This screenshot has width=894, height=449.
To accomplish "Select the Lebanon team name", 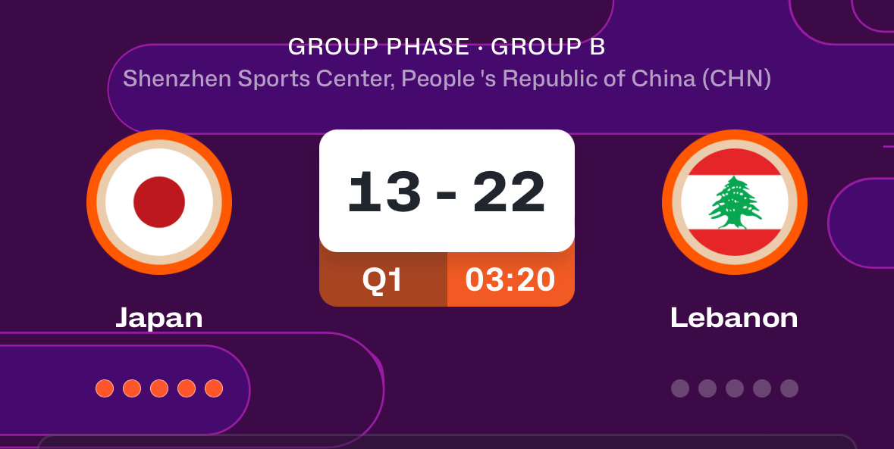I will [x=734, y=317].
